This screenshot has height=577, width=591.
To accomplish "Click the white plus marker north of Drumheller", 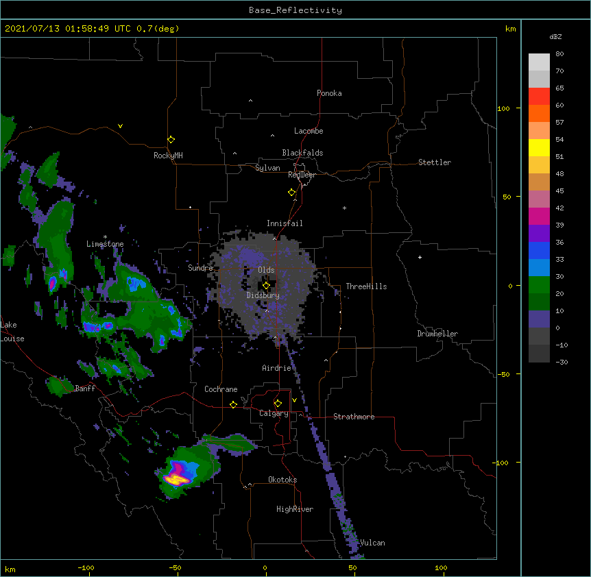I will [x=420, y=257].
